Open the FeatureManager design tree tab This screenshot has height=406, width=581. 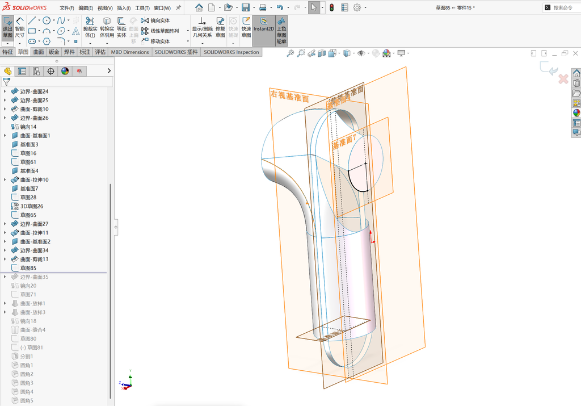coord(8,71)
